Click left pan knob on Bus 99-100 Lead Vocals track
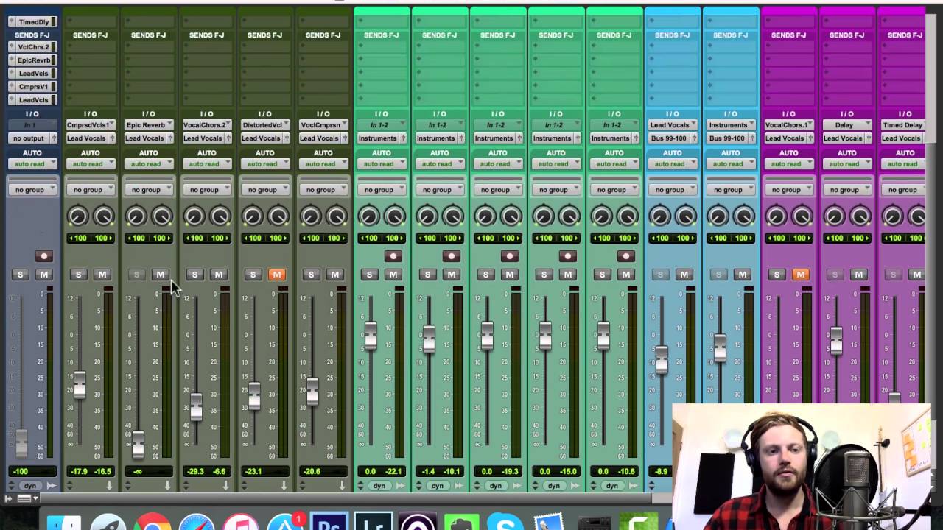 [x=659, y=216]
